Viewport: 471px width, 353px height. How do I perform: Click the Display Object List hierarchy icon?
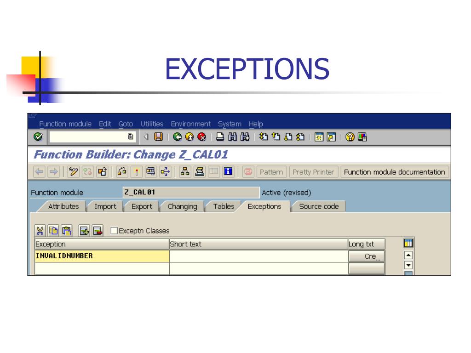[x=185, y=172]
